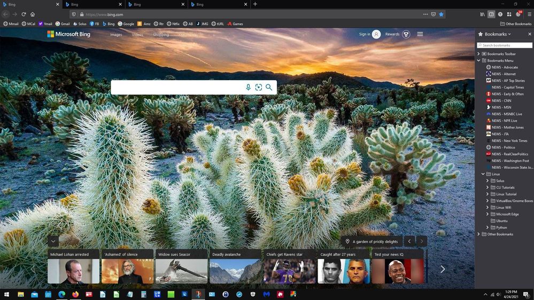Open FB Facebook bookmark in toolbar
Viewport: 534px width, 300px height.
pos(94,24)
